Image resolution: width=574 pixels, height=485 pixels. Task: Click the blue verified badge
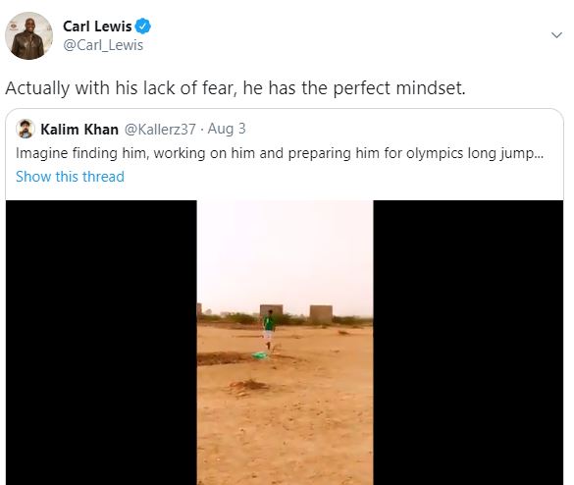tap(143, 26)
